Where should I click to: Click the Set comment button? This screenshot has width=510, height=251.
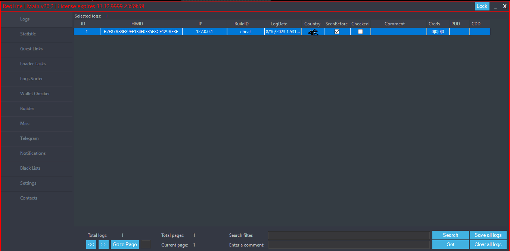coord(450,245)
